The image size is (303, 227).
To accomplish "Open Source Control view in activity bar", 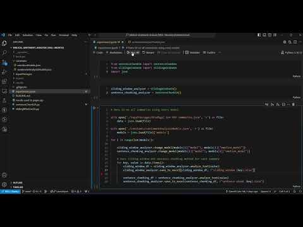I will (4, 62).
